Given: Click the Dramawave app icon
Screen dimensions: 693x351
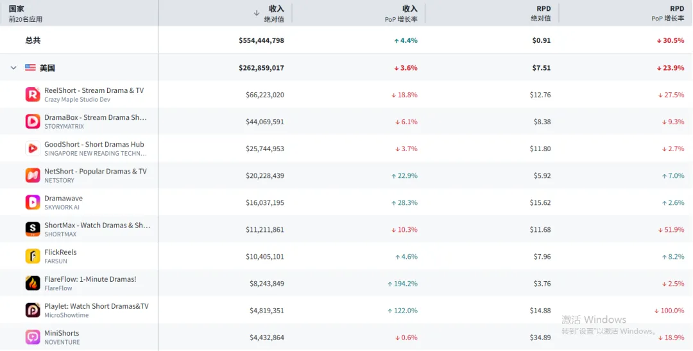Looking at the screenshot, I should coord(33,202).
